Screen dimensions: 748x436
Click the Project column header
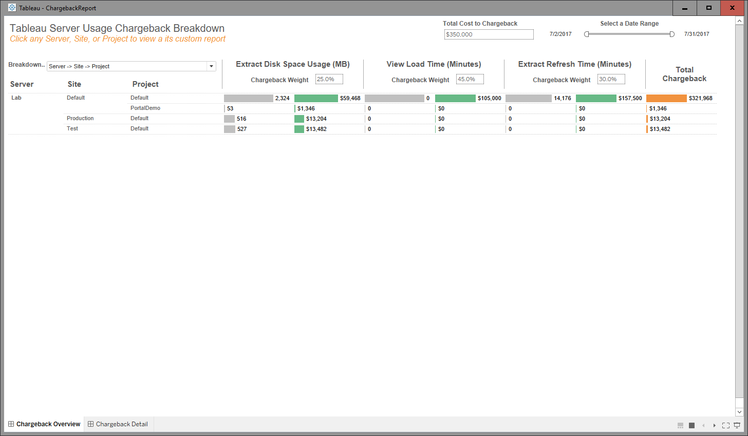[145, 84]
